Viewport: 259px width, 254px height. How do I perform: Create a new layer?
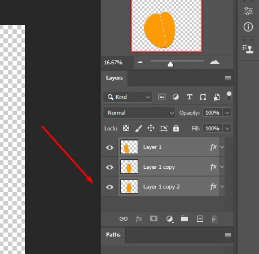200,218
